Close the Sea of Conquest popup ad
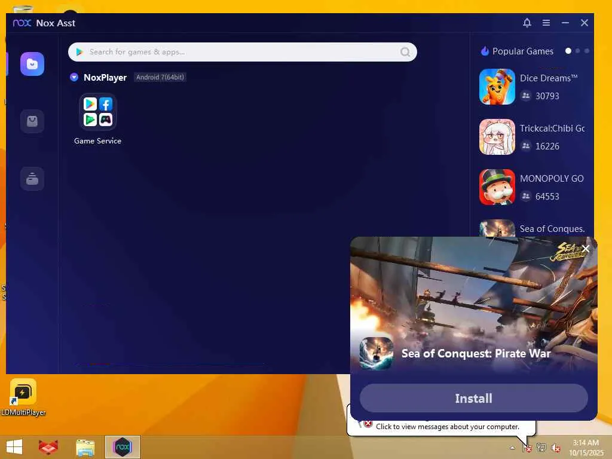The image size is (612, 459). click(586, 249)
